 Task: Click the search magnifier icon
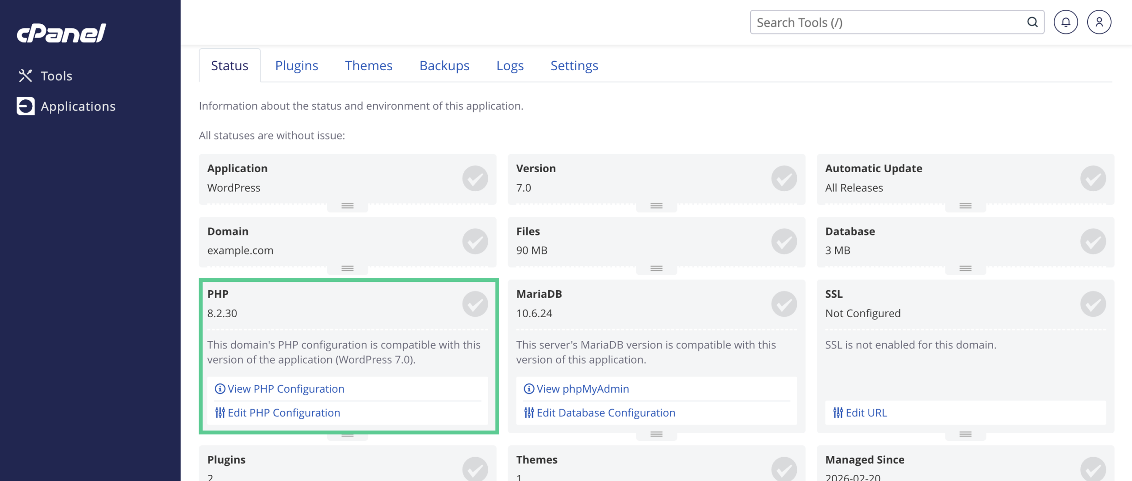pyautogui.click(x=1032, y=22)
